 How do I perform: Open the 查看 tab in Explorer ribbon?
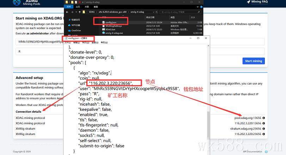coord(96,7)
